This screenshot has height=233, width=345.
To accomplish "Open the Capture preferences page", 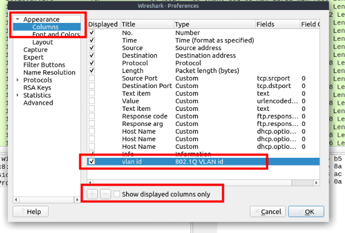I will point(35,50).
